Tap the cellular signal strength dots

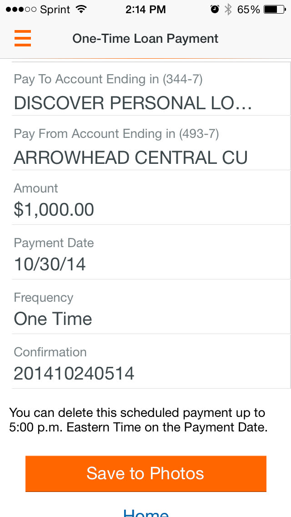(21, 9)
